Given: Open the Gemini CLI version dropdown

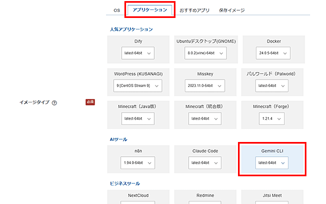Looking at the screenshot, I should tap(272, 163).
